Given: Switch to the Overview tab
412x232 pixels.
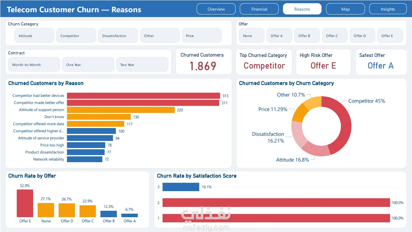Looking at the screenshot, I should point(216,9).
